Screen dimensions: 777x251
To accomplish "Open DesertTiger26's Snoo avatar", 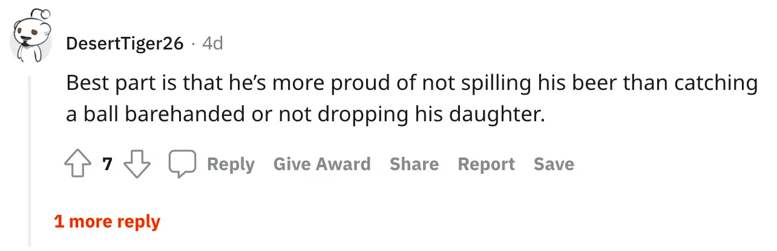I will [x=30, y=37].
